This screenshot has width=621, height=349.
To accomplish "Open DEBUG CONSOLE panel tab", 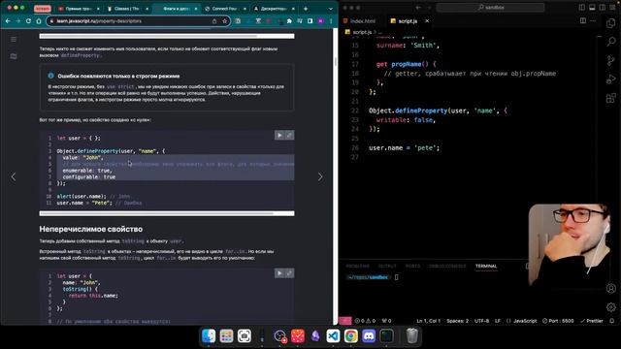I will [x=447, y=266].
